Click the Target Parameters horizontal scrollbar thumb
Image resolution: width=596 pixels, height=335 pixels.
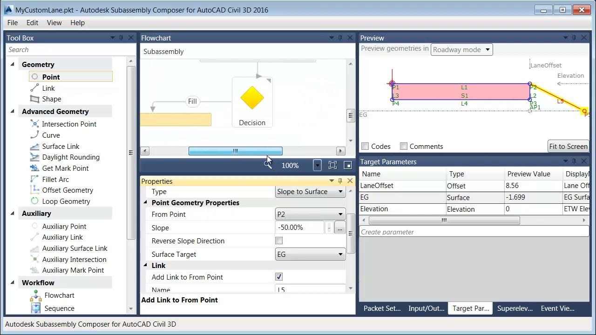point(444,220)
